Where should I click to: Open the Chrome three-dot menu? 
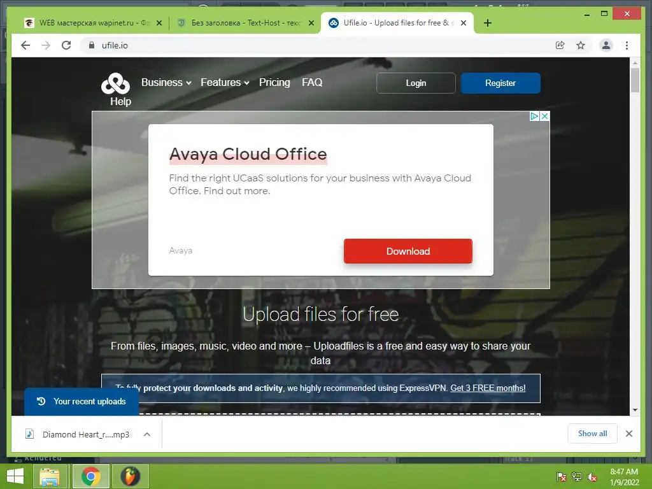coord(627,45)
